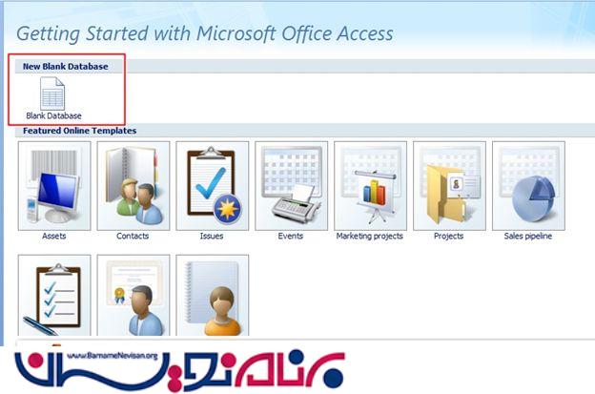
Task: Click the Featured Online Templates heading
Action: pos(80,131)
